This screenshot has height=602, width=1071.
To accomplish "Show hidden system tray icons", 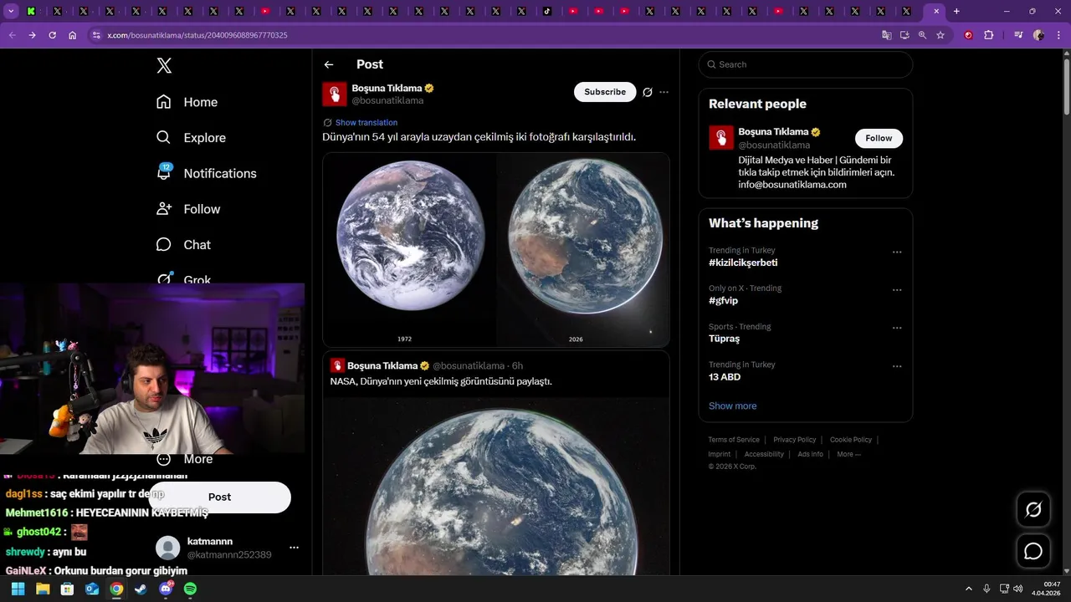I will coord(969,589).
